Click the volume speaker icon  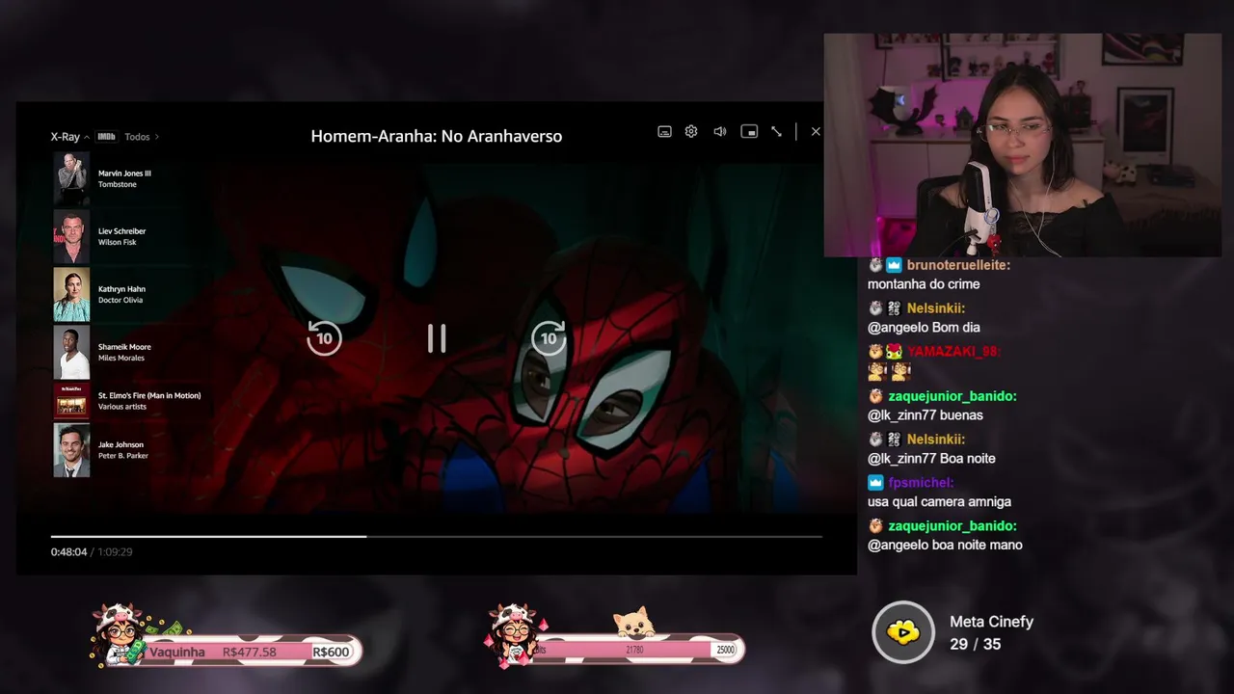(719, 132)
